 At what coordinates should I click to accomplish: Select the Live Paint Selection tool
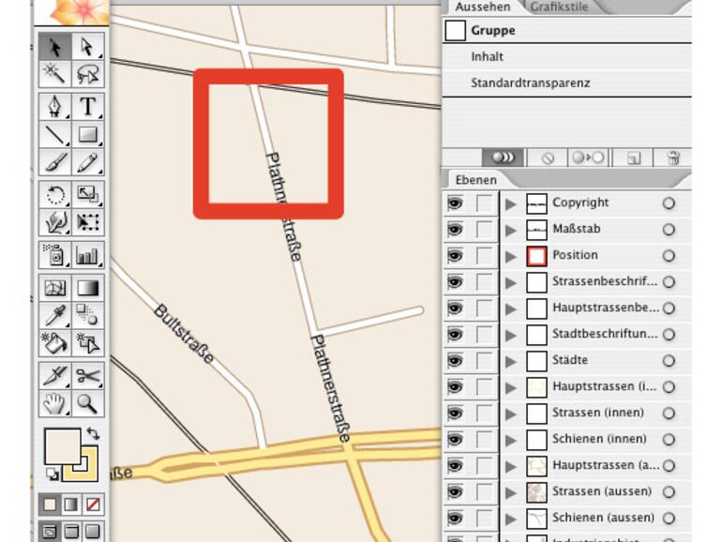(x=88, y=343)
